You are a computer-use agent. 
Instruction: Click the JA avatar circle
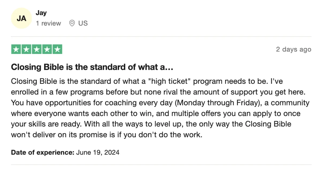click(21, 18)
